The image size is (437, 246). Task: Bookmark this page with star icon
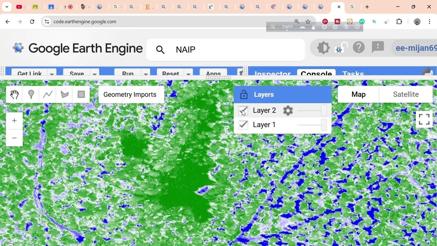point(308,22)
